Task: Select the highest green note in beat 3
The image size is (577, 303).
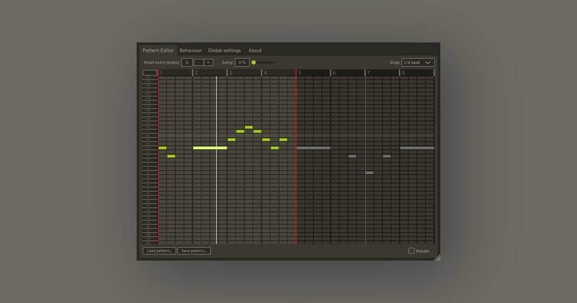Action: [249, 127]
